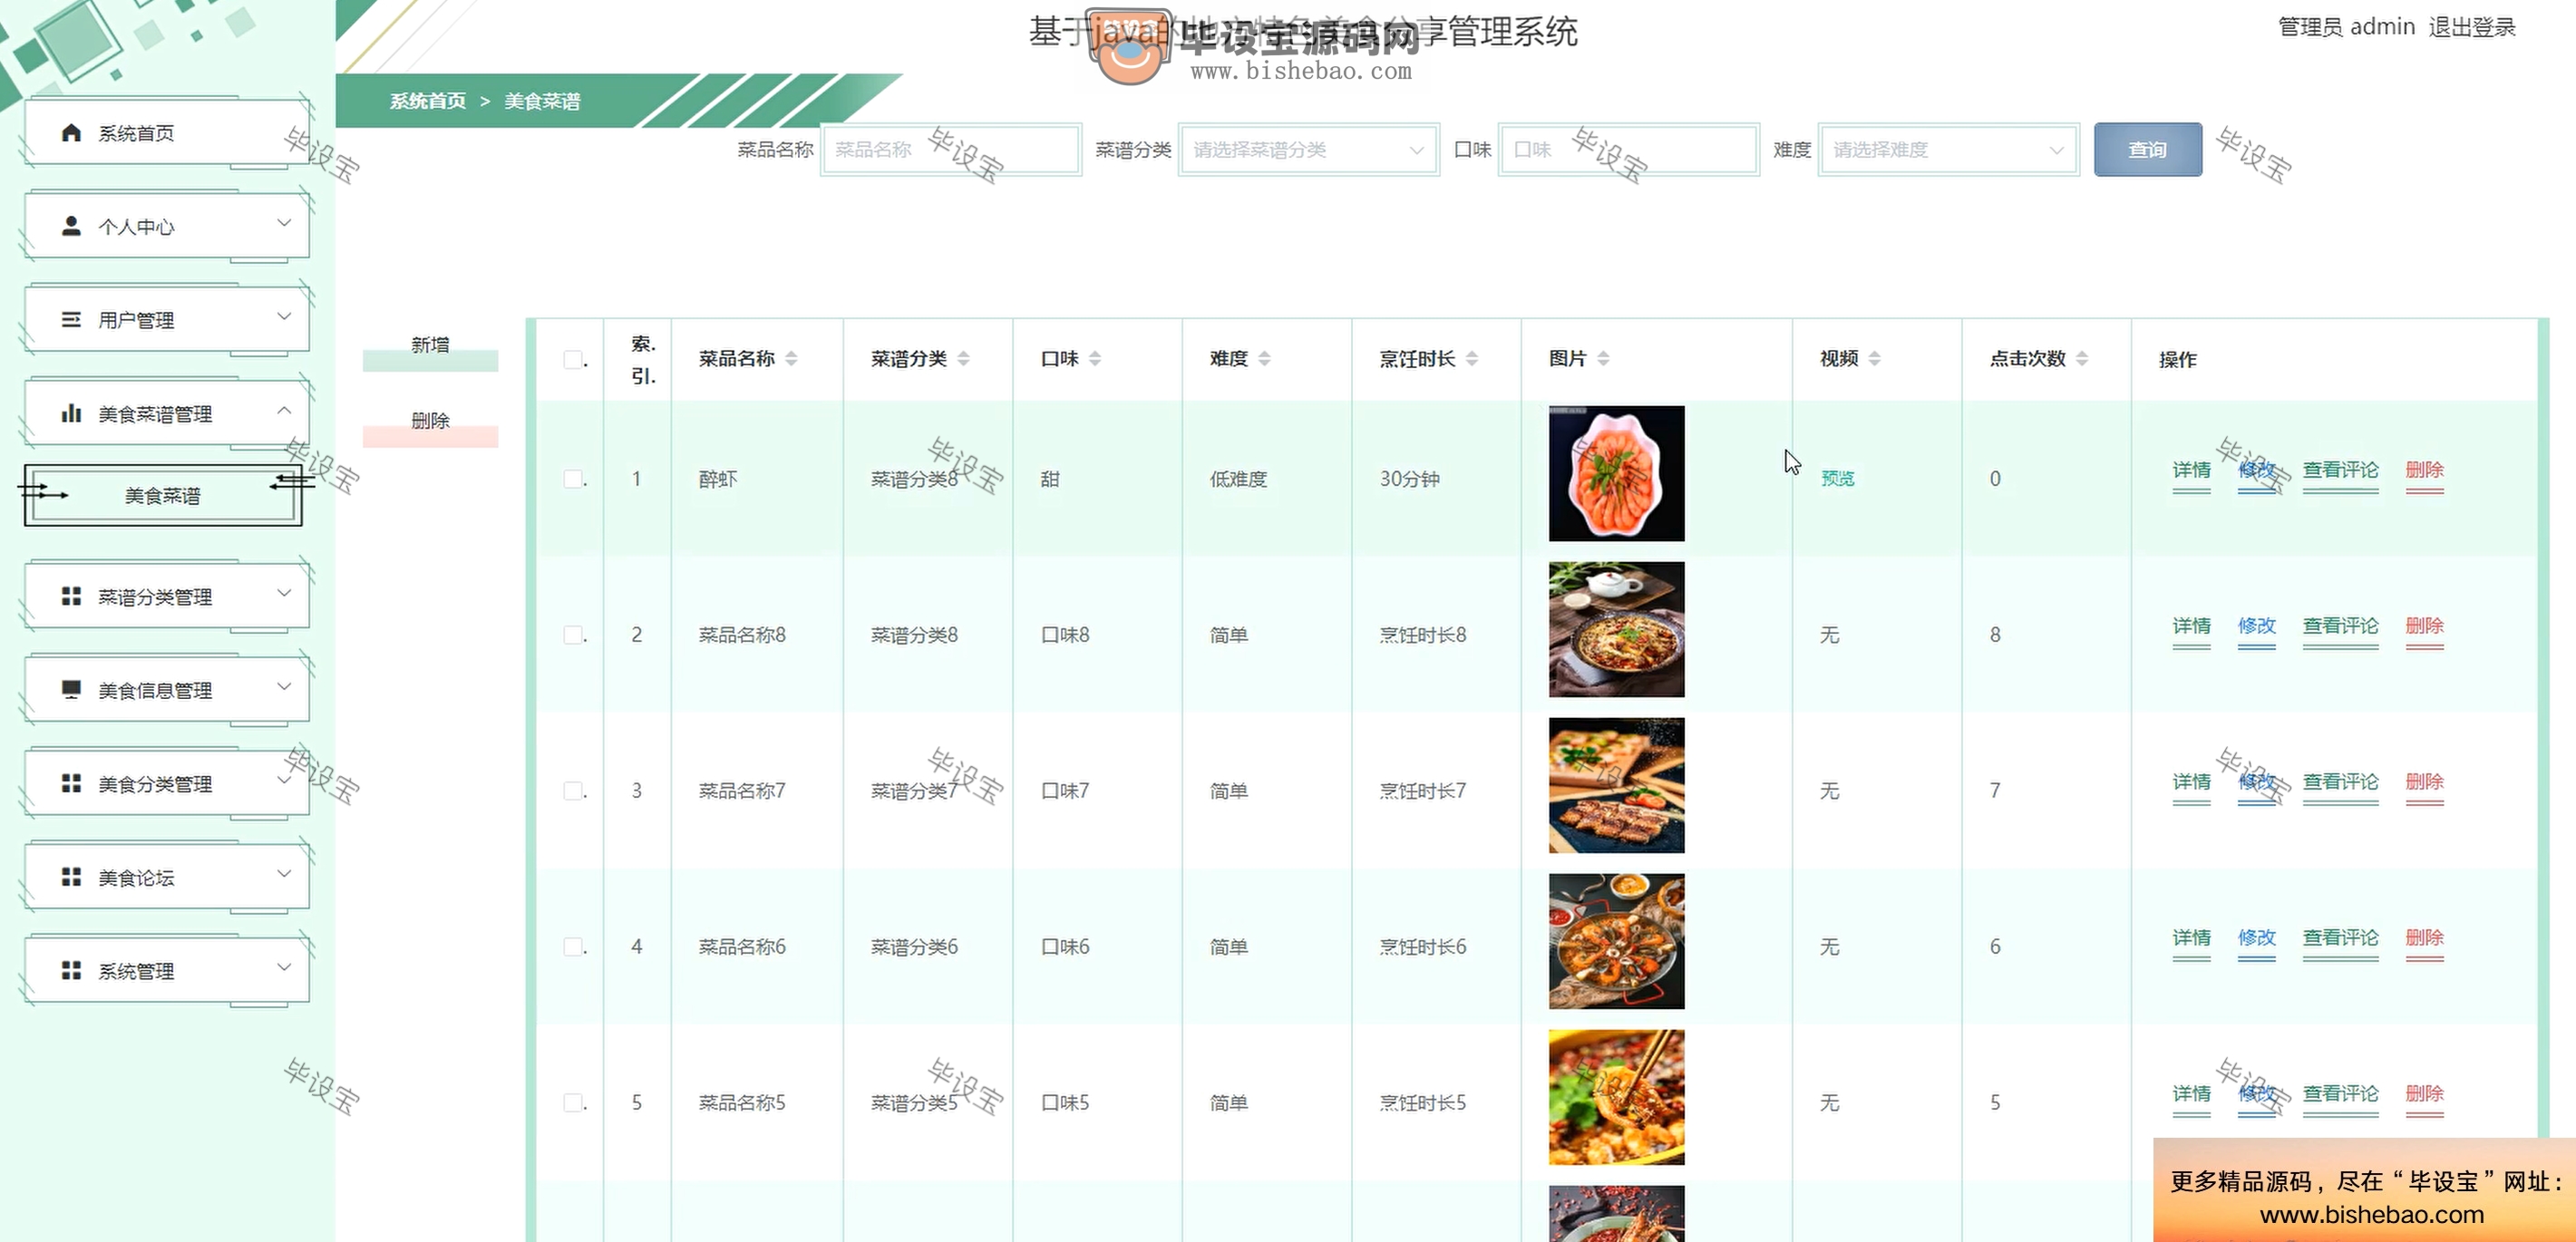Screen dimensions: 2576x1242
Task: Sort by 点击次数 column arrows
Action: click(x=2082, y=358)
